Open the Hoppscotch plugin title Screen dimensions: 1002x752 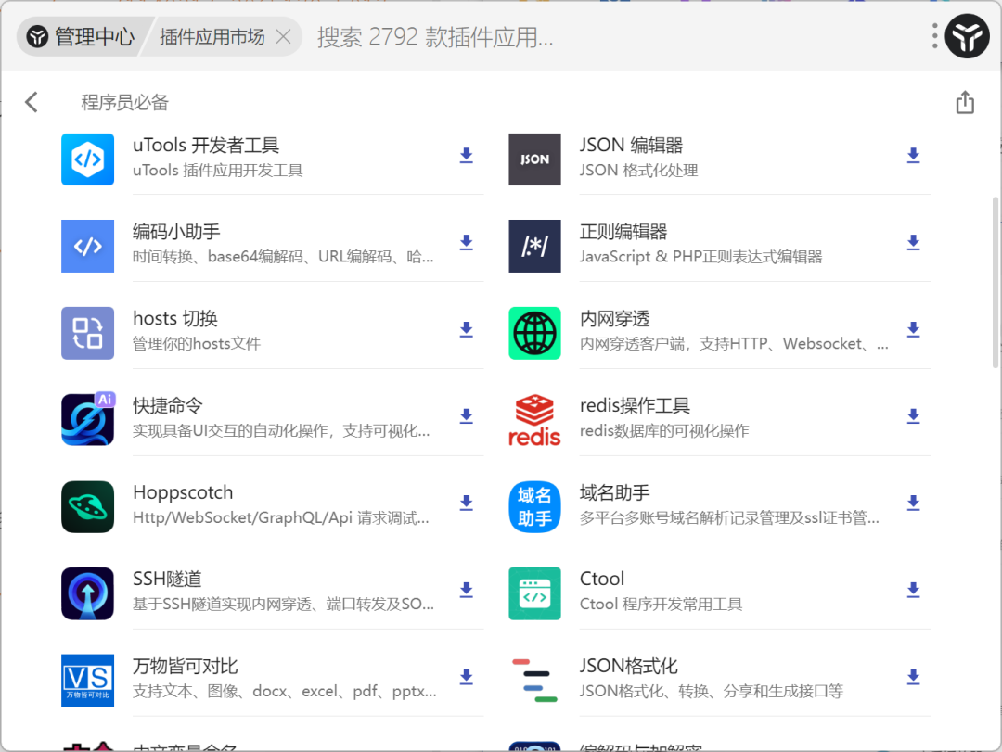click(x=183, y=492)
